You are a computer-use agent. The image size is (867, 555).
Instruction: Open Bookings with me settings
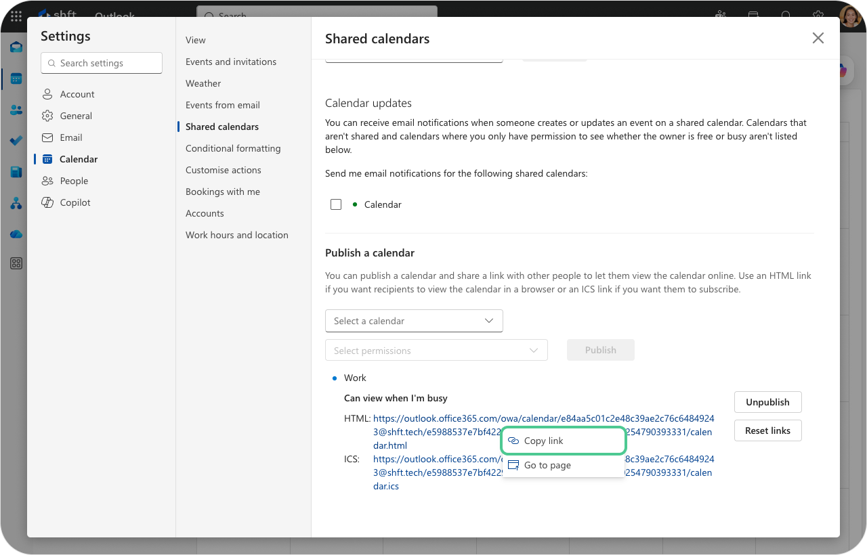(x=223, y=192)
